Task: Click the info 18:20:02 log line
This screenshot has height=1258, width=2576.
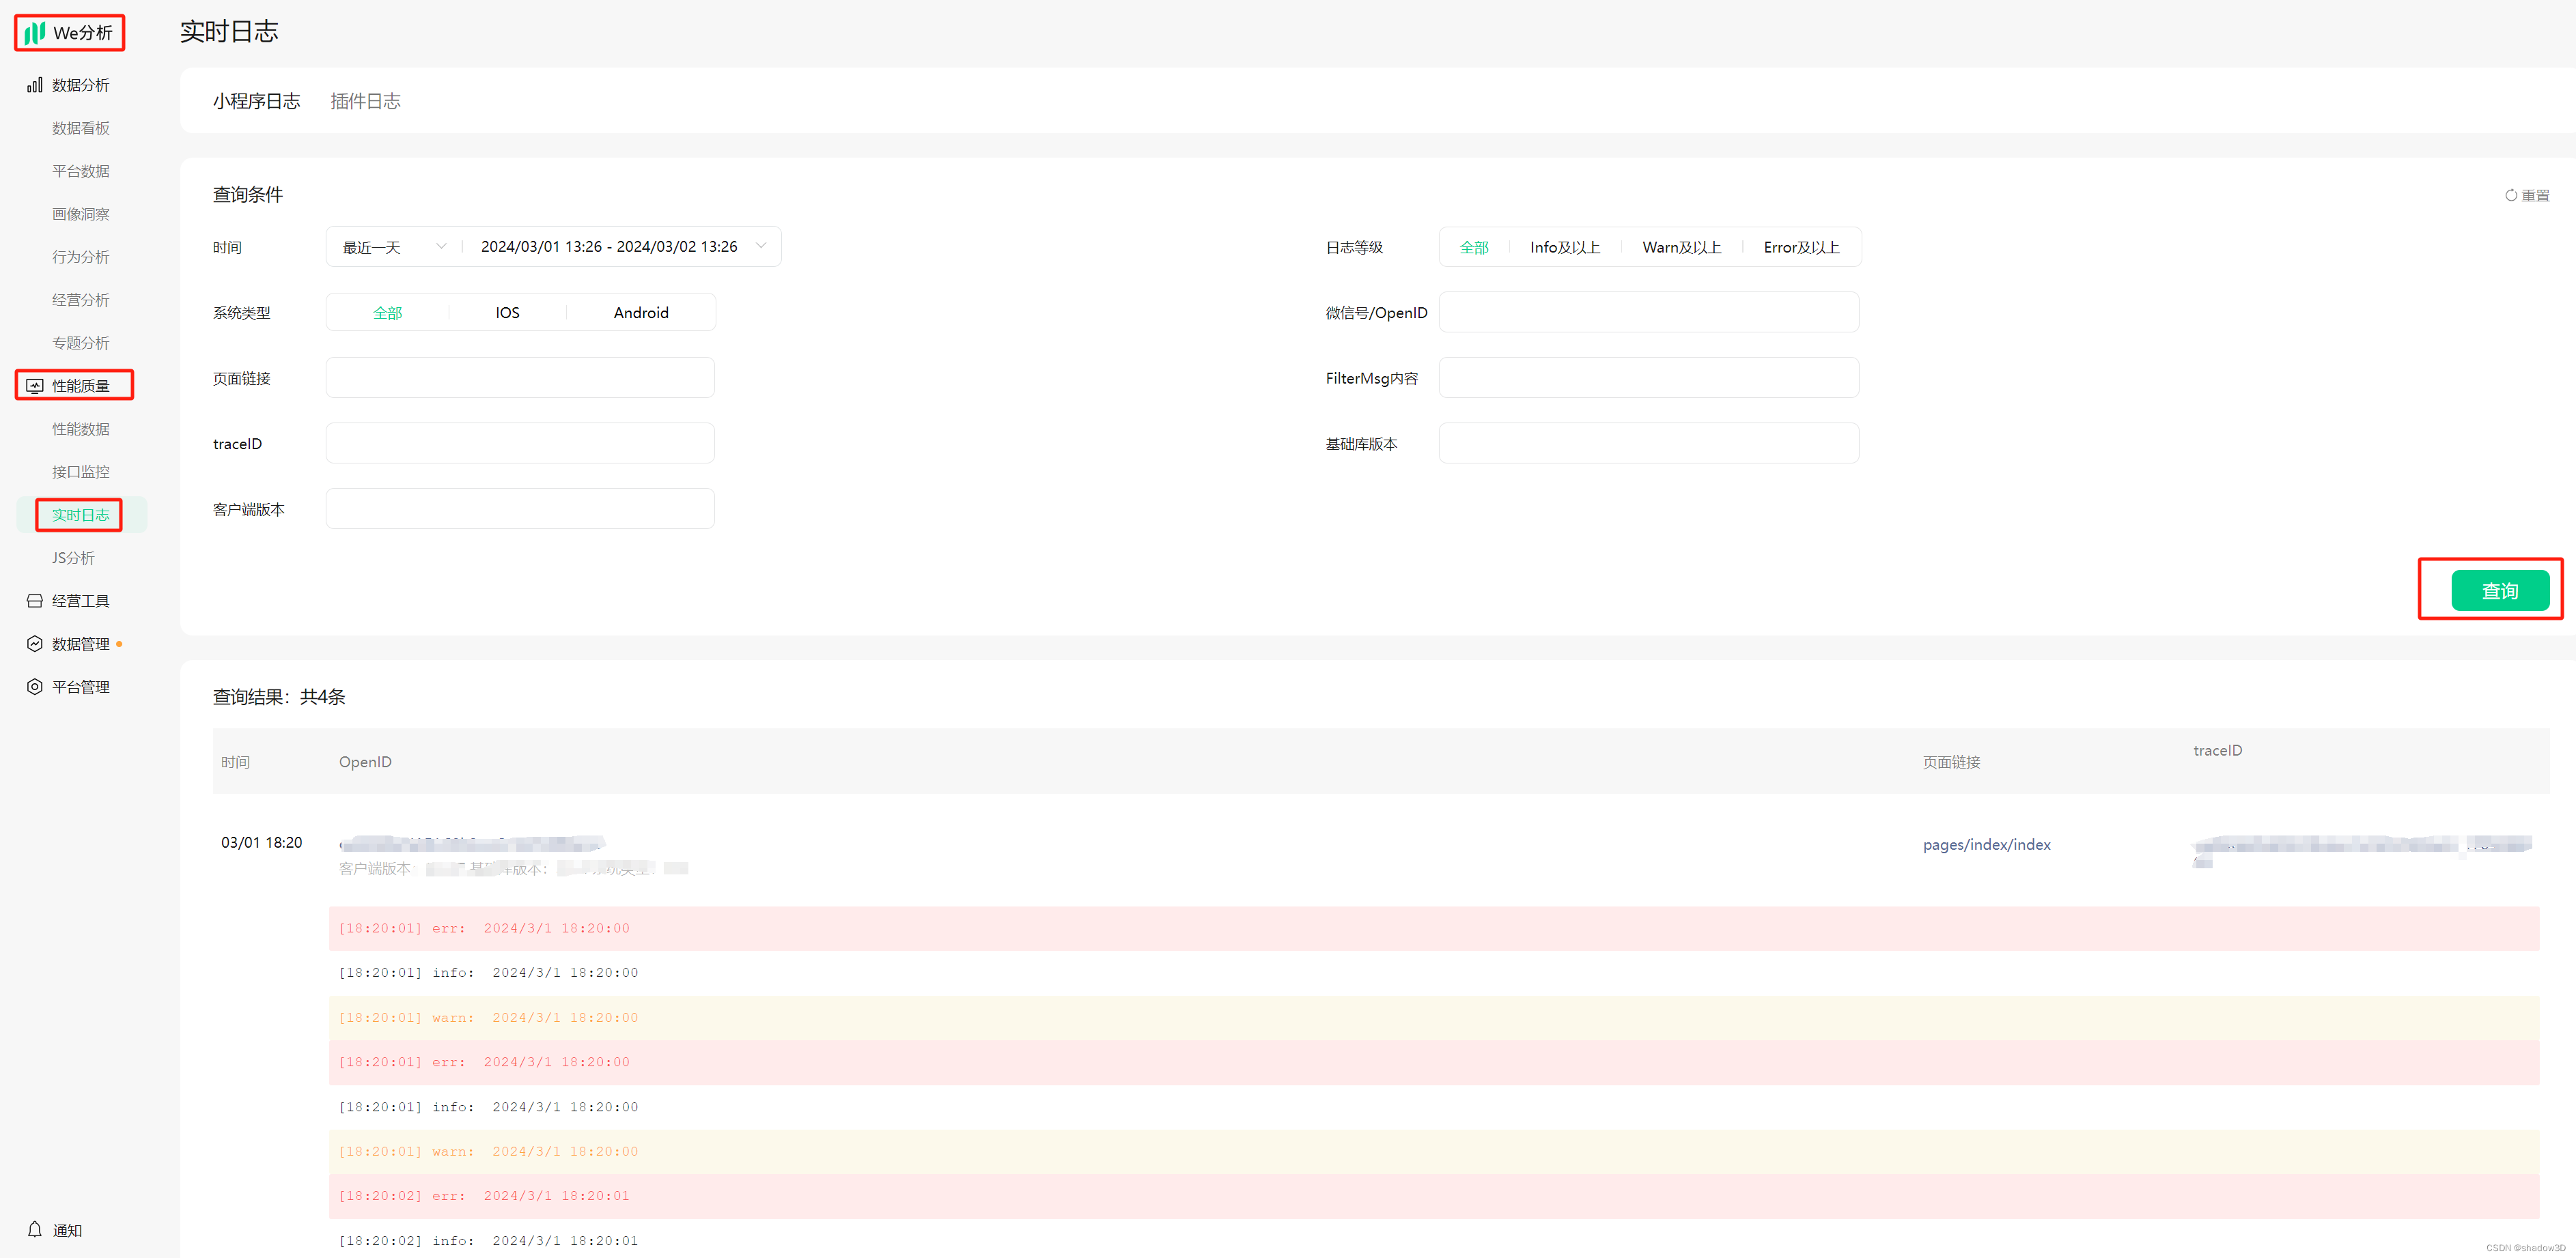Action: pyautogui.click(x=1434, y=1240)
